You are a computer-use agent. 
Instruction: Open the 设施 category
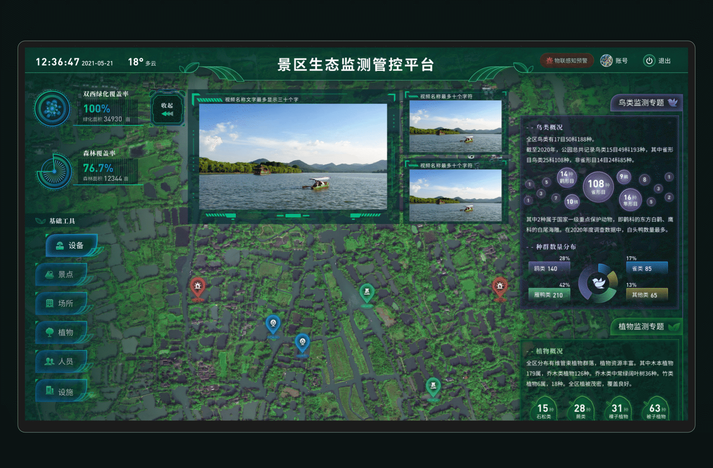coord(61,391)
